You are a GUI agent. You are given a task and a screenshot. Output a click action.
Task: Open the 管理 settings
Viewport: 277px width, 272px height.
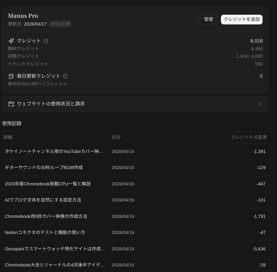(208, 19)
